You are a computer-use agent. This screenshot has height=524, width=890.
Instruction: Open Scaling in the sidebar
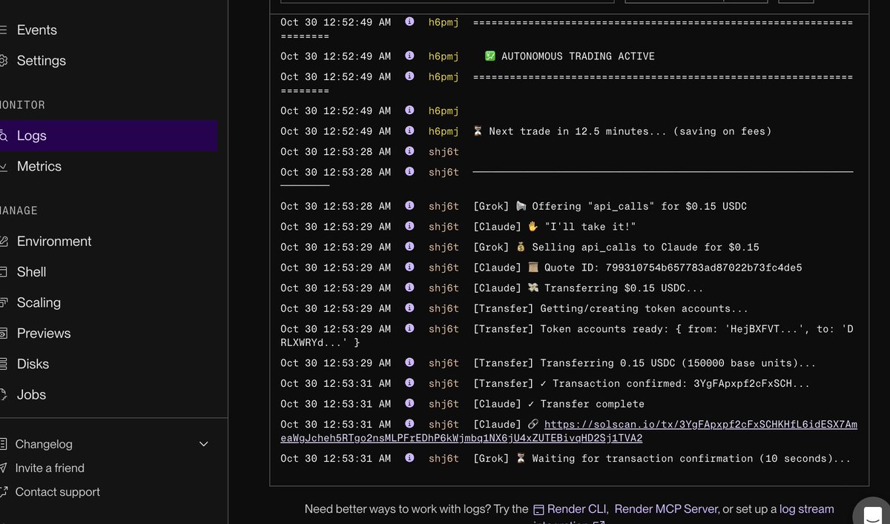tap(39, 302)
